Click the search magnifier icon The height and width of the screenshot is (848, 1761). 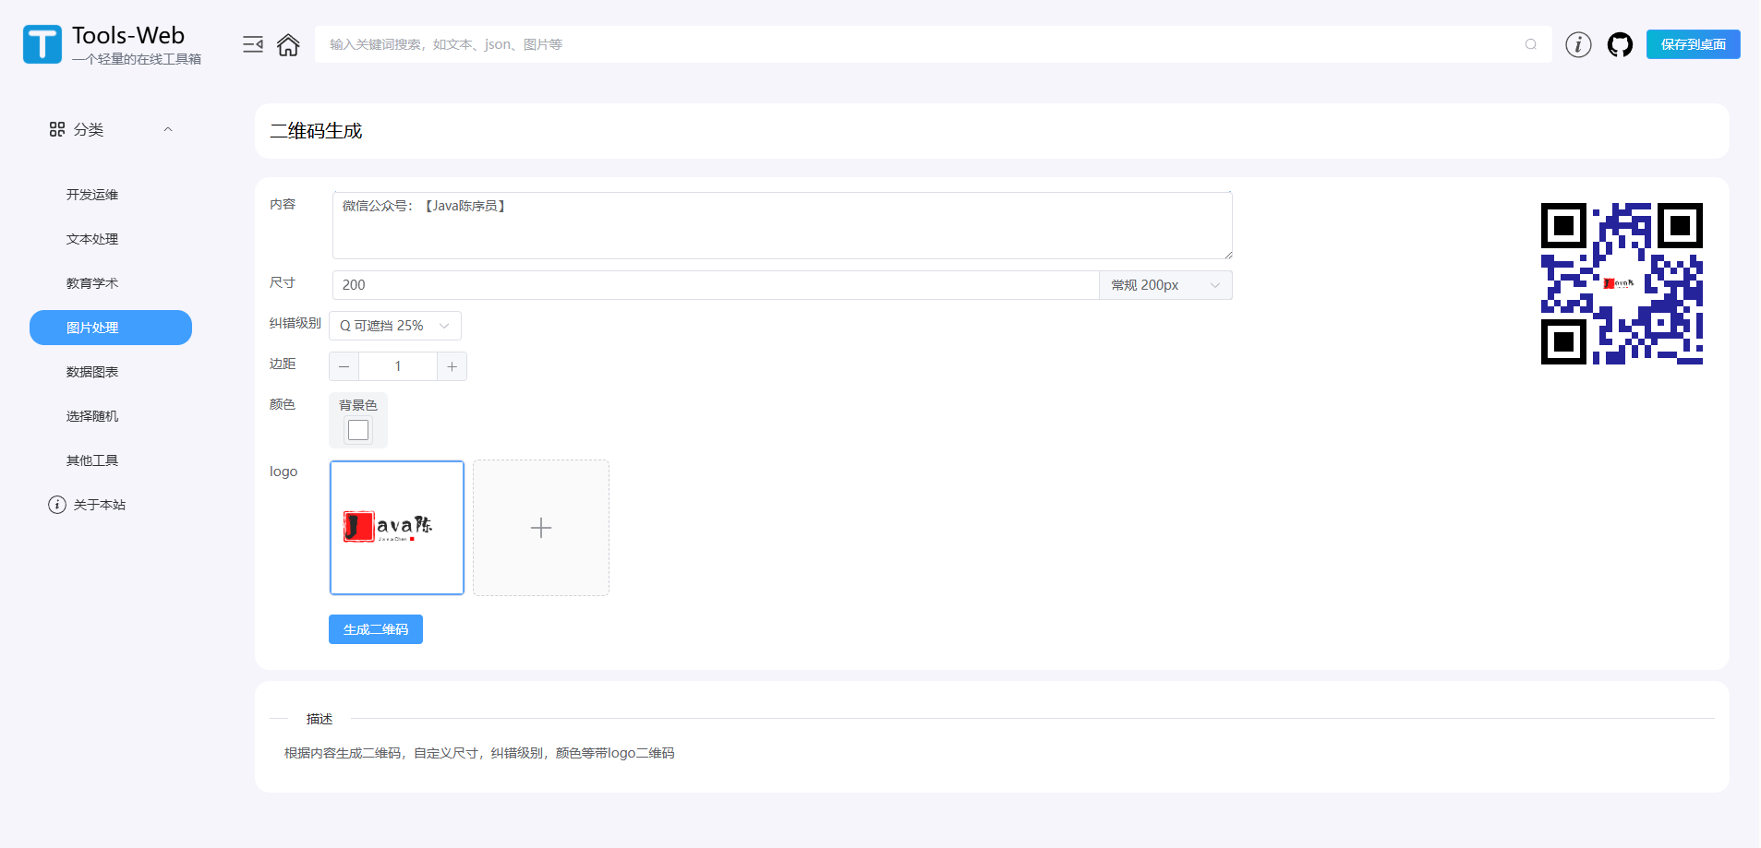click(x=1531, y=44)
